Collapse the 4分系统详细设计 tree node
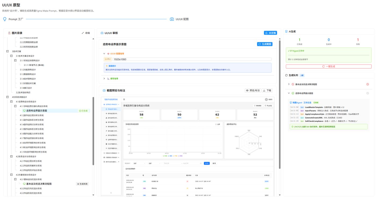 [7, 97]
